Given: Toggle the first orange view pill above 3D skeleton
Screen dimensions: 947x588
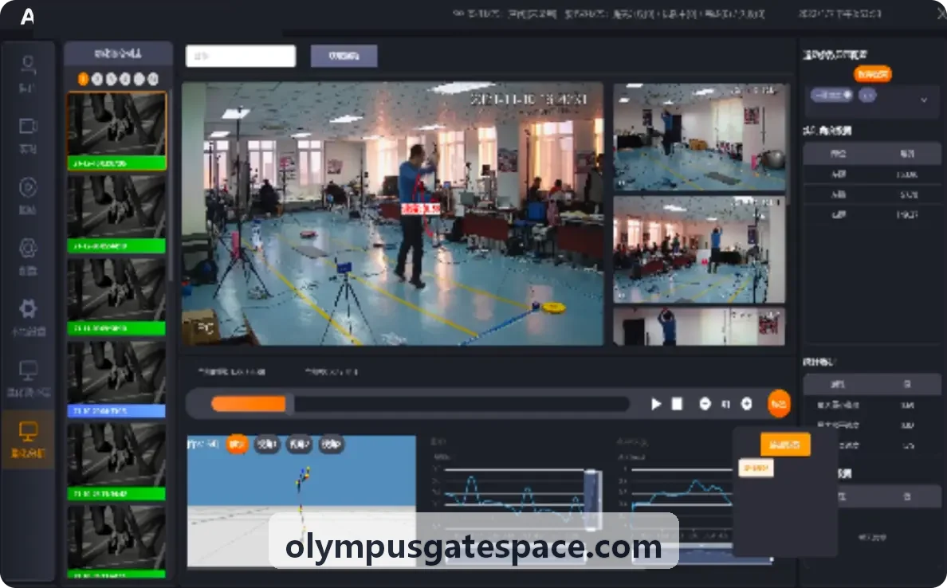Looking at the screenshot, I should pos(237,445).
